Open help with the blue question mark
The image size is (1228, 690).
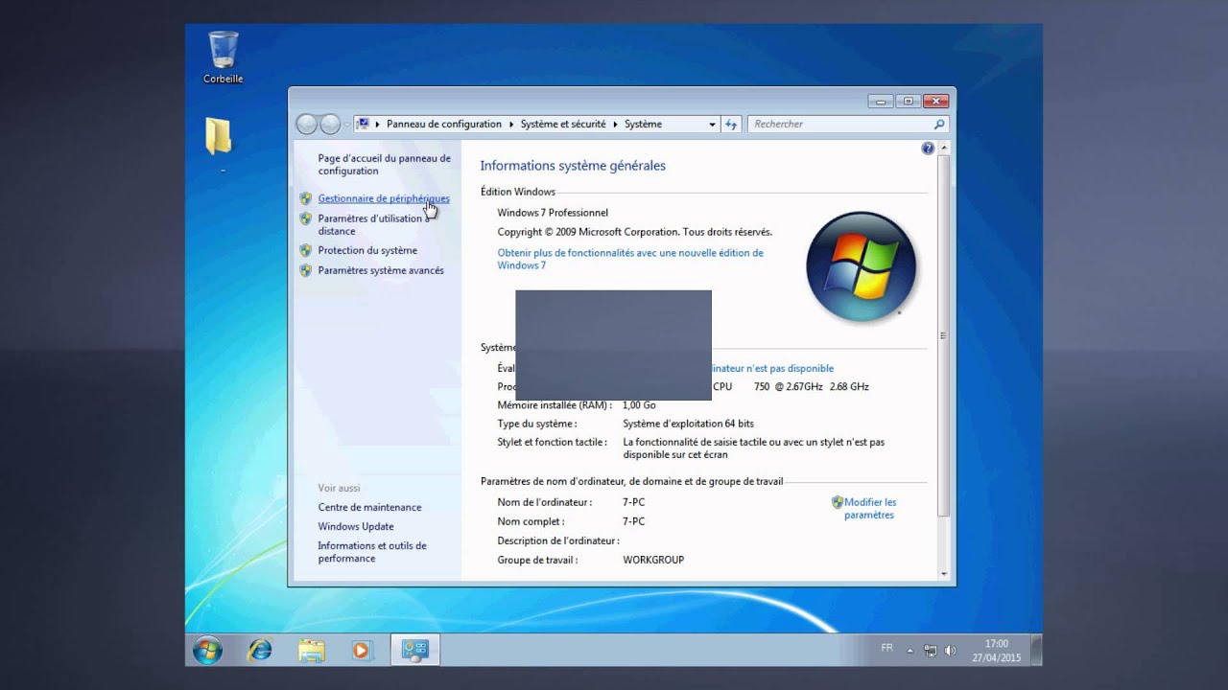tap(928, 149)
